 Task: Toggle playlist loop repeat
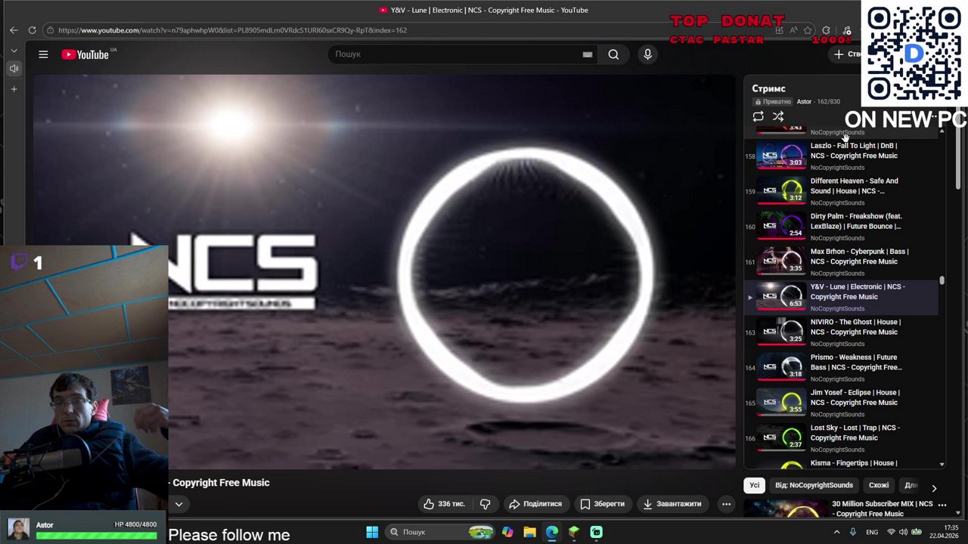[x=758, y=116]
